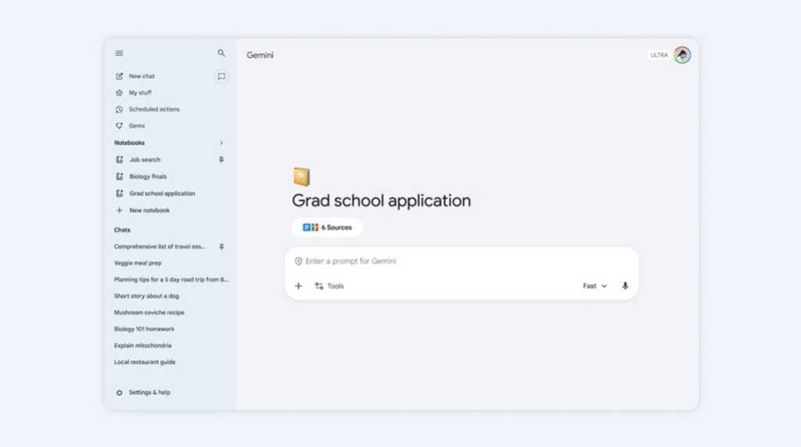The width and height of the screenshot is (801, 447).
Task: Click the Settings & help gear icon
Action: (119, 392)
